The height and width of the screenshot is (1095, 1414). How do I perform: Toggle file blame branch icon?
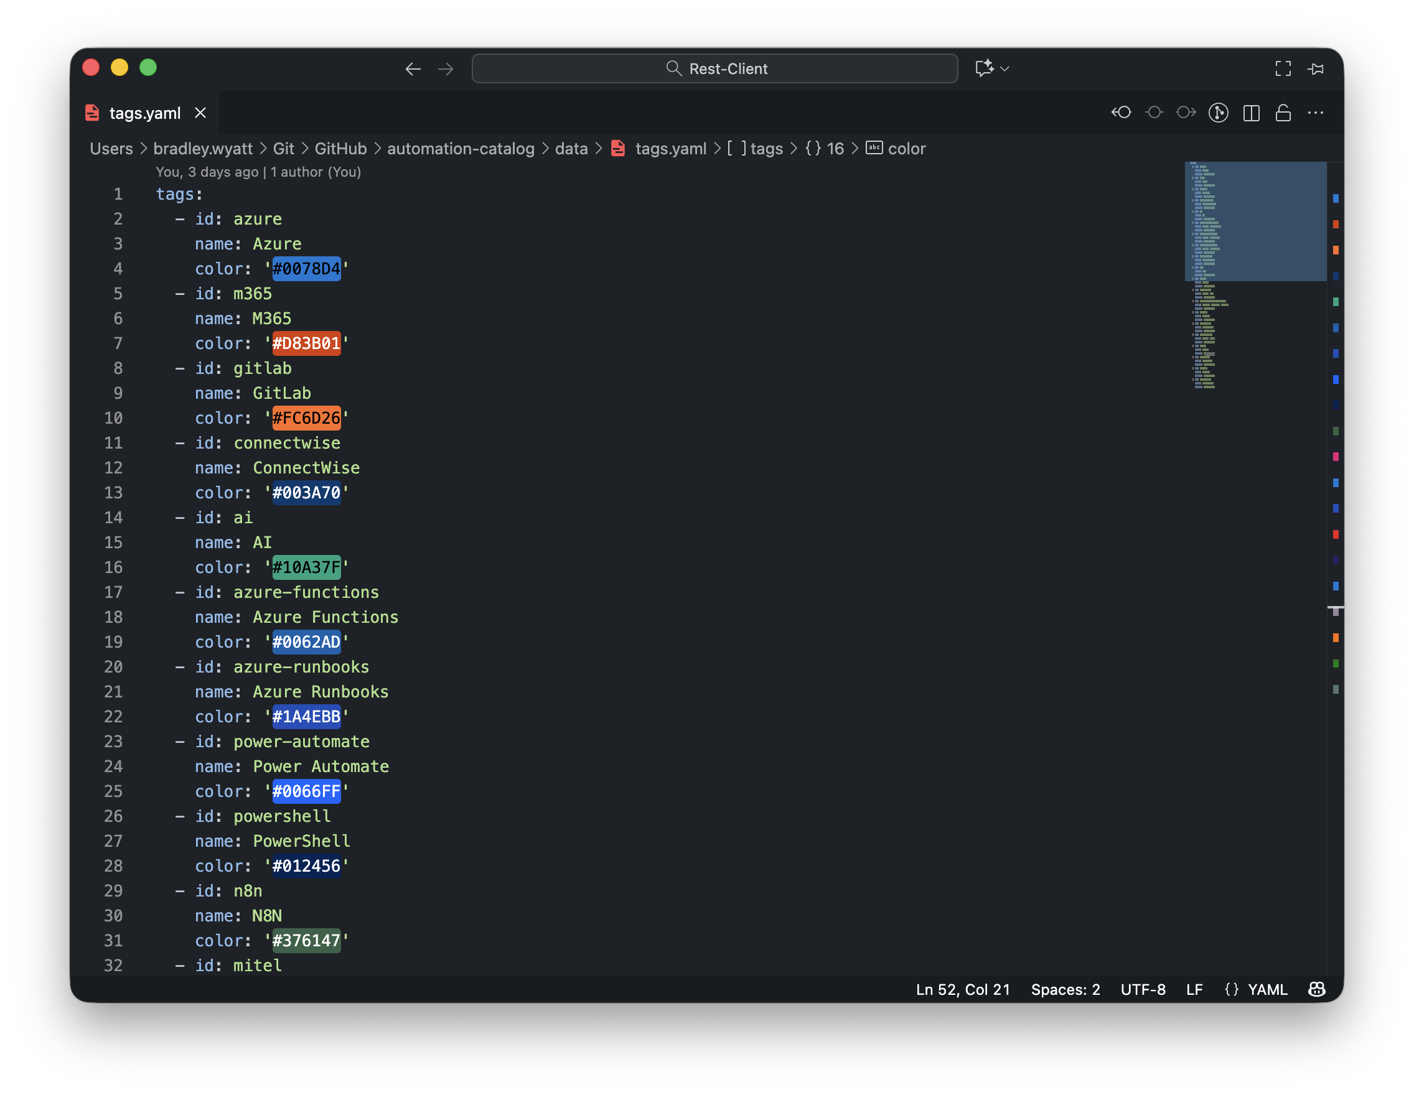click(1218, 113)
